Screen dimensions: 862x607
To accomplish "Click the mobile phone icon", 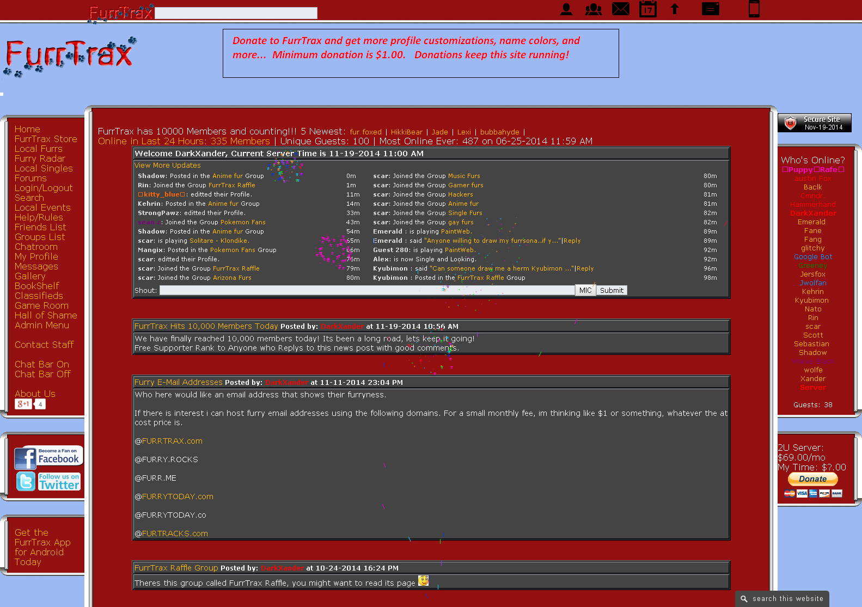I will click(754, 9).
